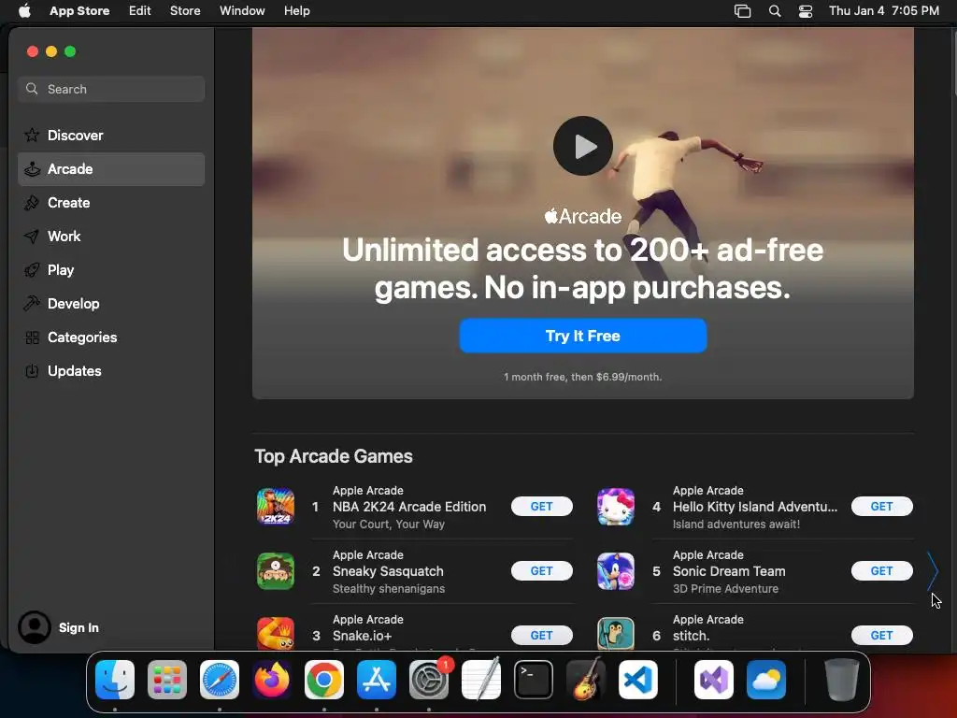
Task: Click the Work paper-plane icon in sidebar
Action: [x=32, y=237]
